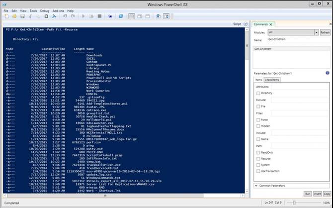
Task: Open the Tools menu
Action: pos(33,11)
